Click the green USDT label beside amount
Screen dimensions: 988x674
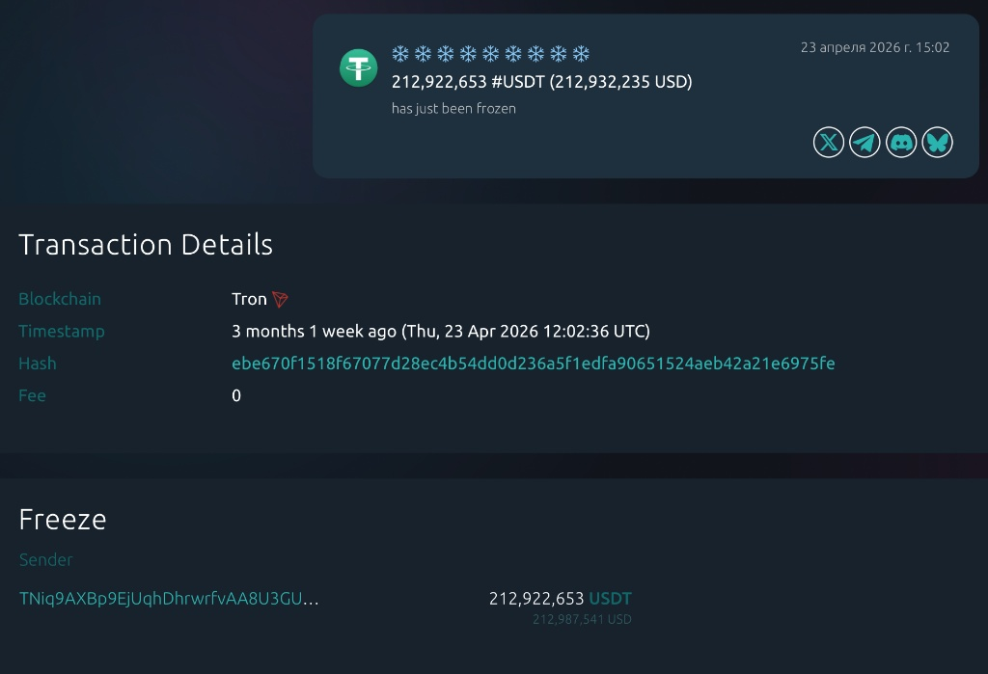pos(610,599)
